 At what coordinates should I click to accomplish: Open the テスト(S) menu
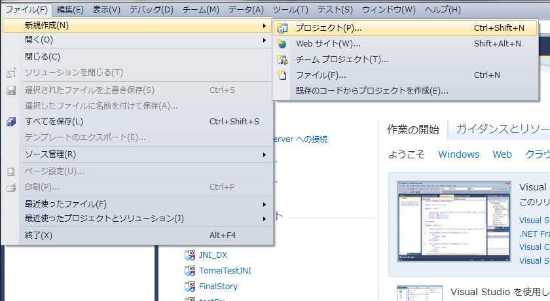coord(335,10)
